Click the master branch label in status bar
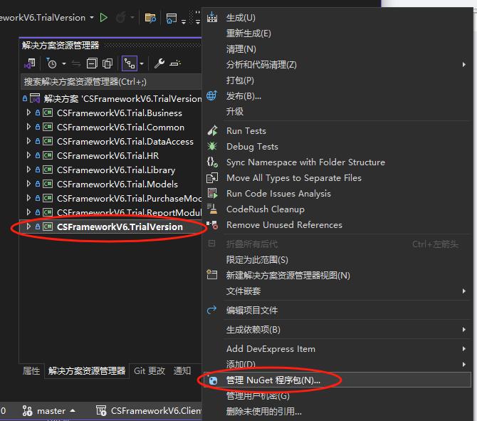Image resolution: width=477 pixels, height=421 pixels. pos(51,411)
